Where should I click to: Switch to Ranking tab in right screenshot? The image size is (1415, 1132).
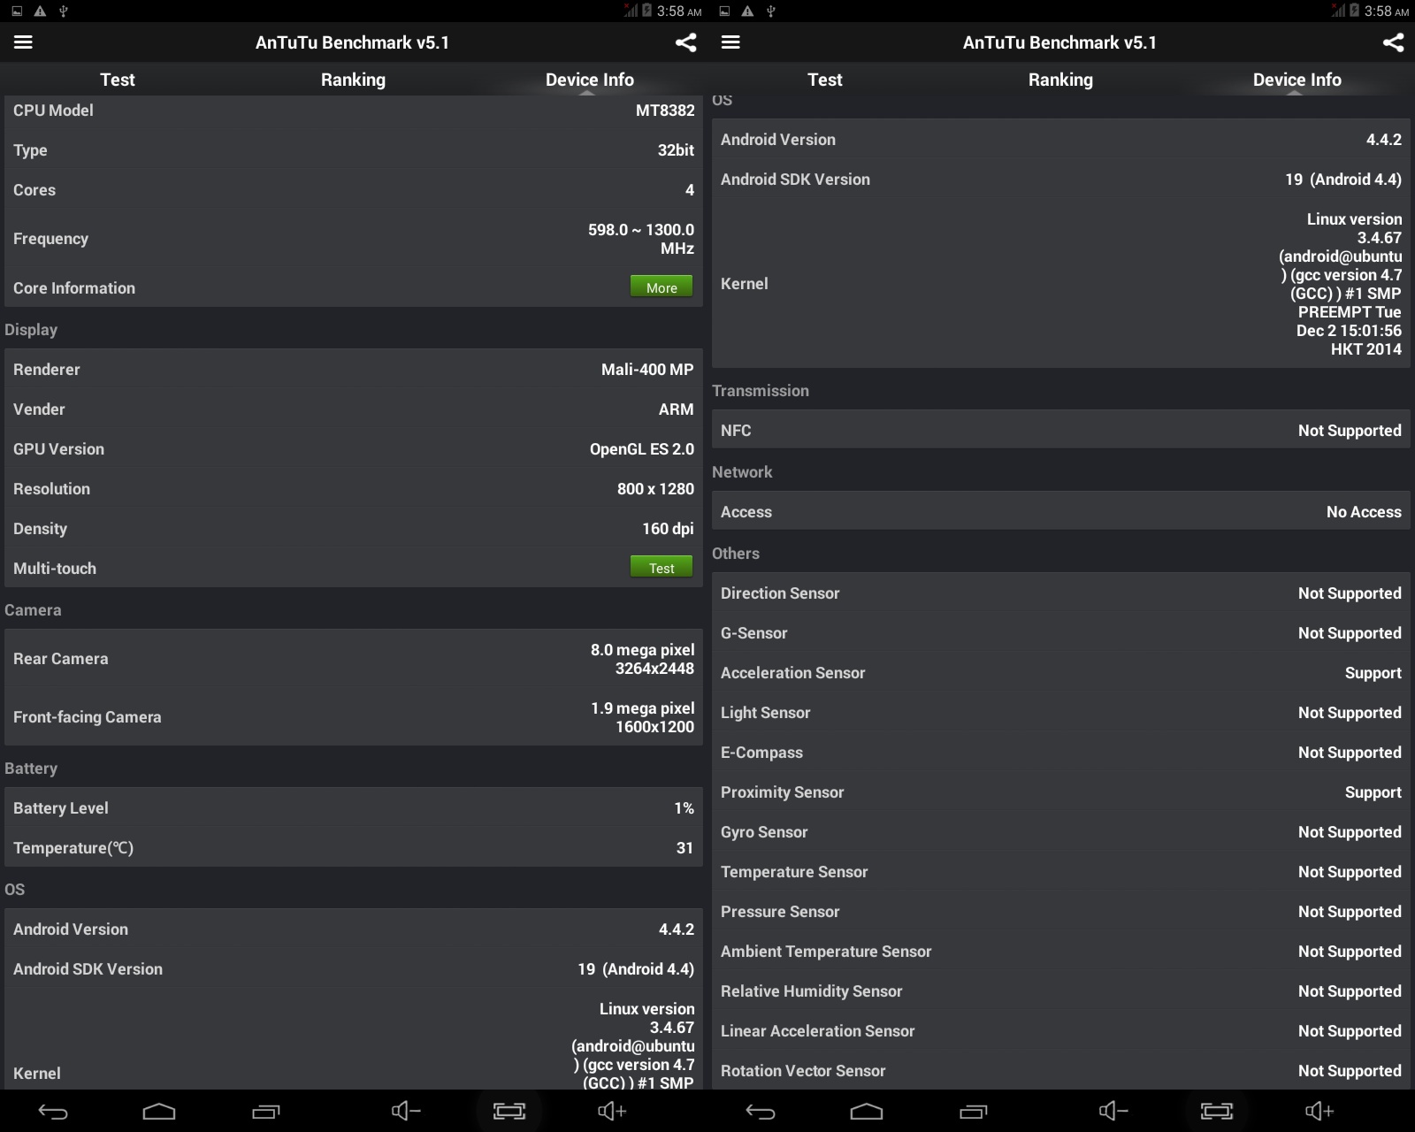coord(1060,80)
